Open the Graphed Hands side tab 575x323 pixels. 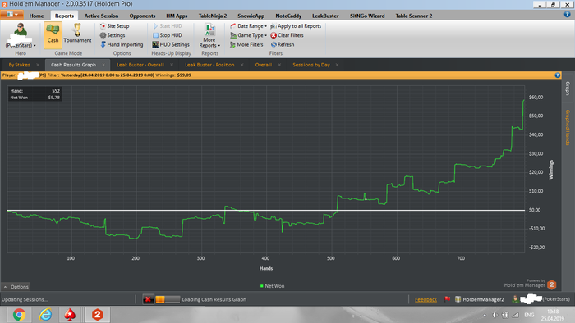568,127
